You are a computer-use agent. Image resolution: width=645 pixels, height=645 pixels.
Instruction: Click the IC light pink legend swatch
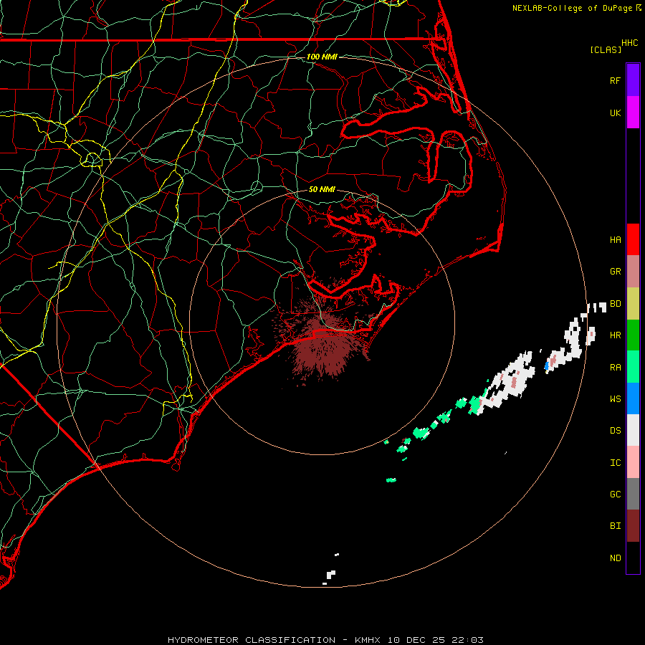(x=633, y=462)
